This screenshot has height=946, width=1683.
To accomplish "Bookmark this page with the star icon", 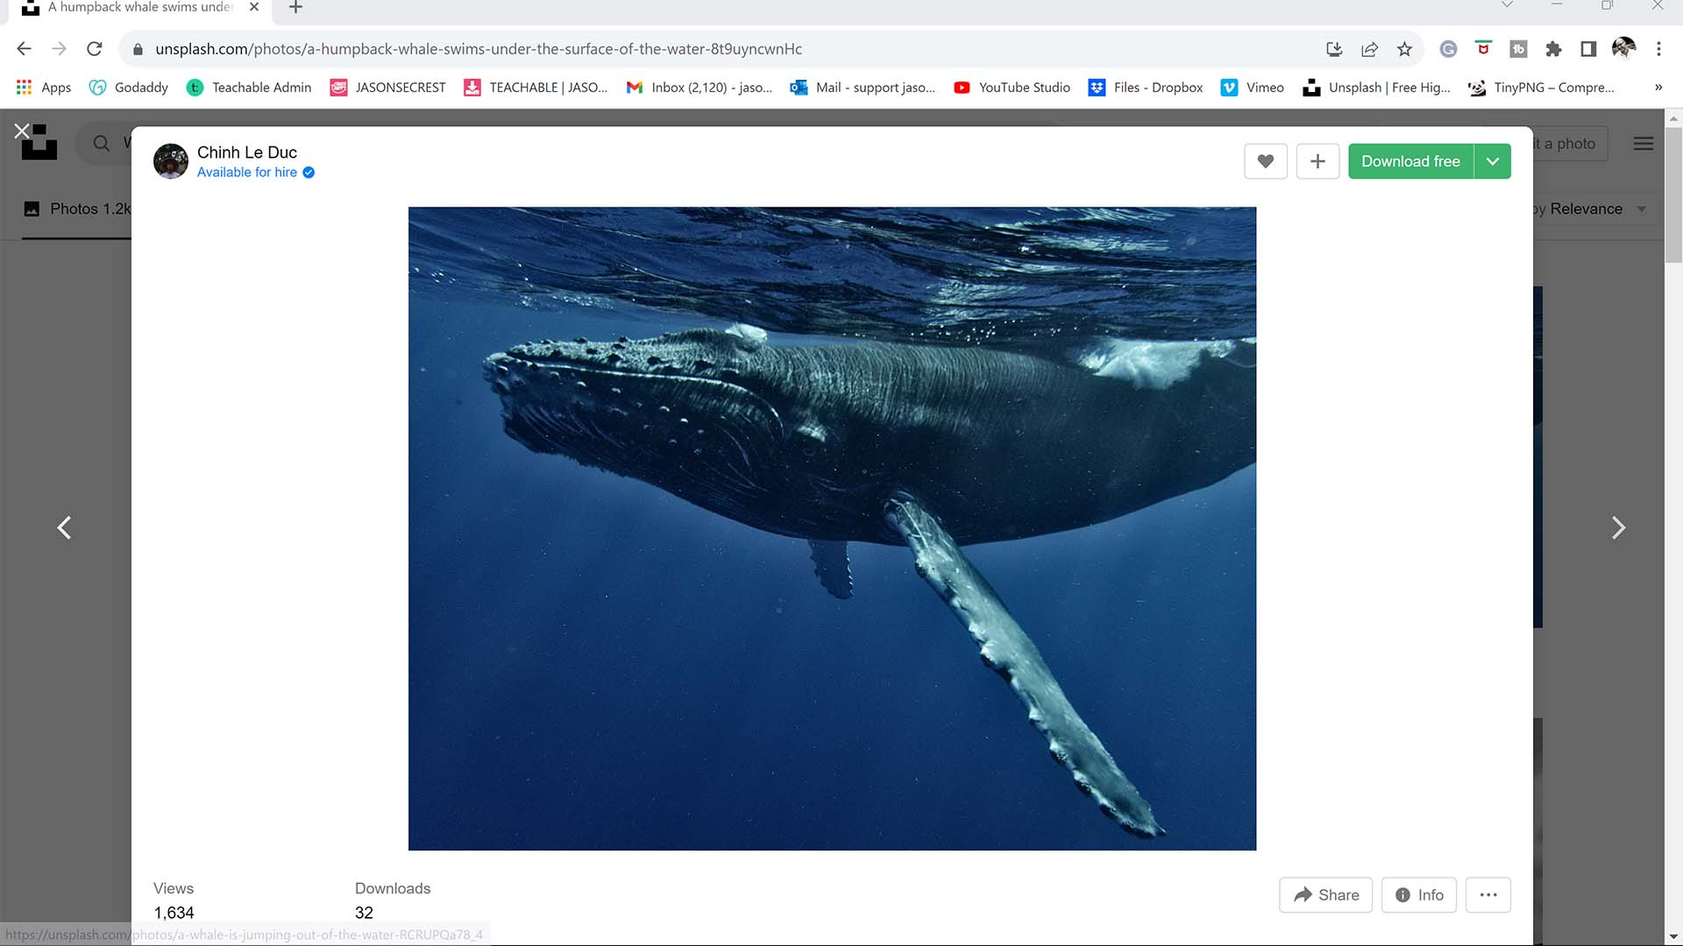I will (x=1404, y=49).
